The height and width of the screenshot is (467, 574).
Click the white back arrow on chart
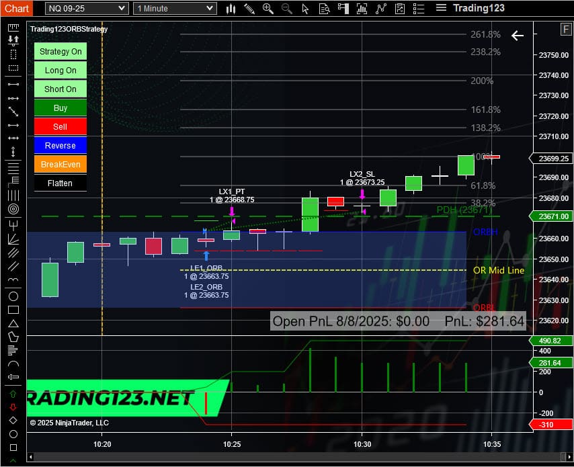point(518,36)
